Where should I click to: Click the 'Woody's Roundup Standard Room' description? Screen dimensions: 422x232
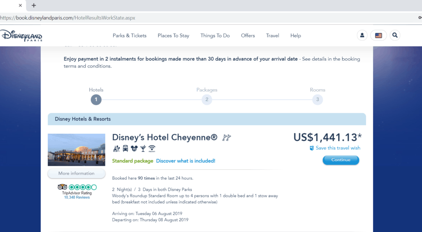click(195, 199)
